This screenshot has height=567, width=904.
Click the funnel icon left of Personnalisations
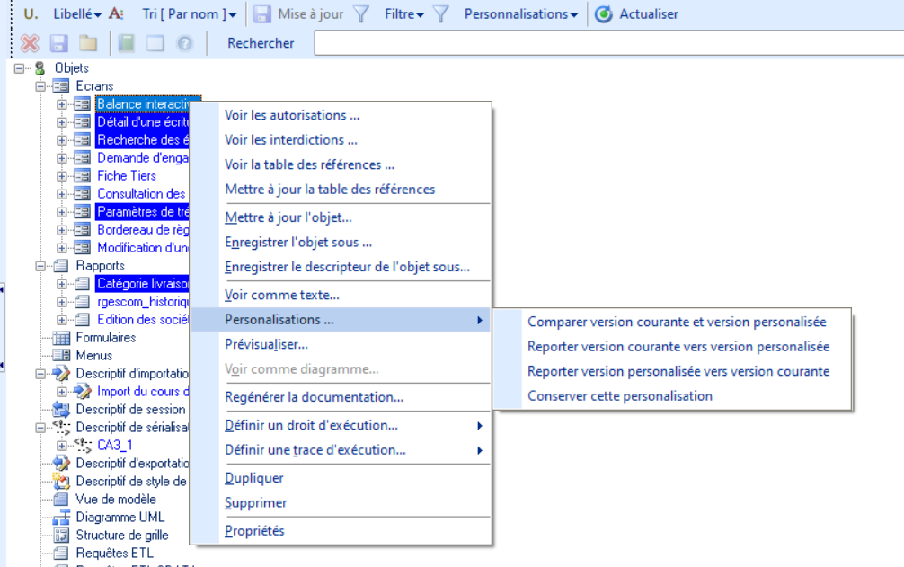[441, 13]
